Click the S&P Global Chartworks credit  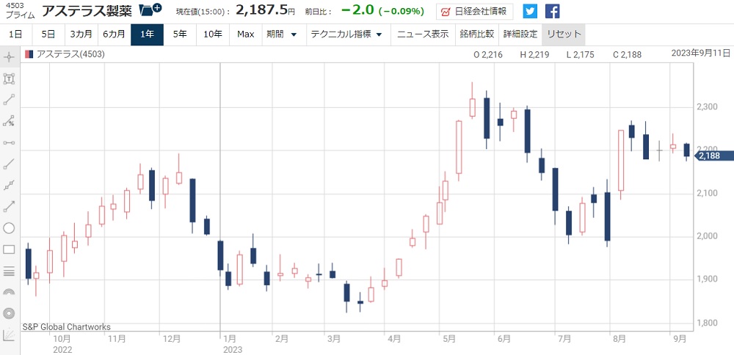point(67,327)
